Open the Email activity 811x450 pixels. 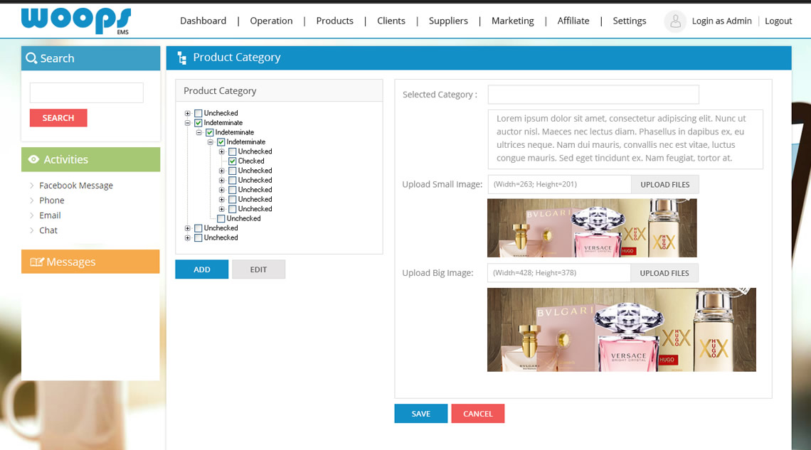[51, 215]
